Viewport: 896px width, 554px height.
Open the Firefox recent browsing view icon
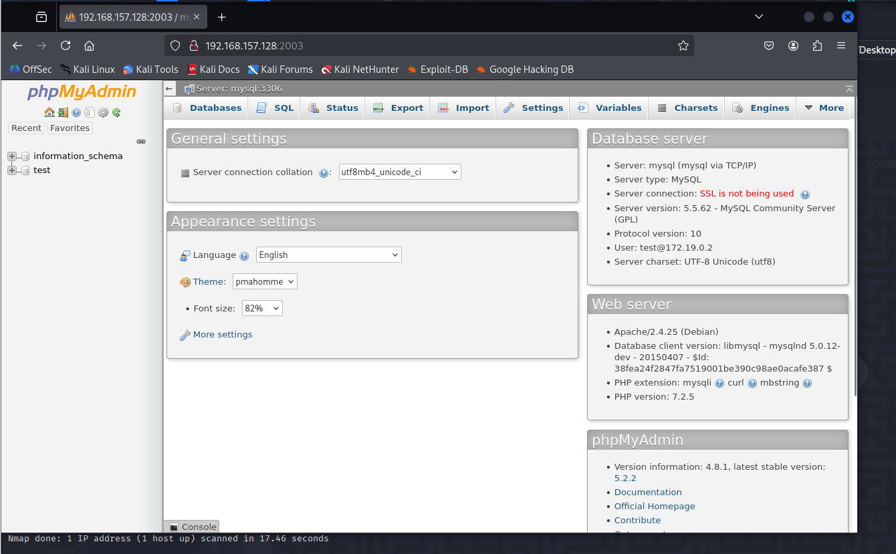(41, 17)
